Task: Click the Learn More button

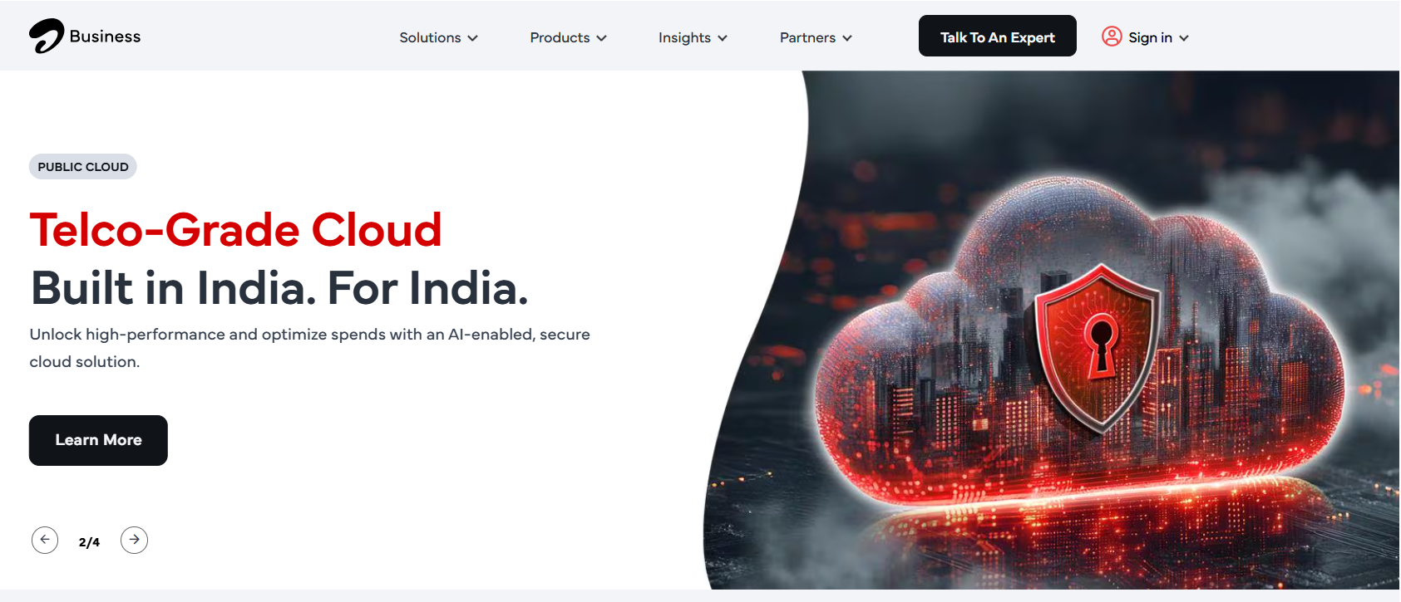Action: coord(98,440)
